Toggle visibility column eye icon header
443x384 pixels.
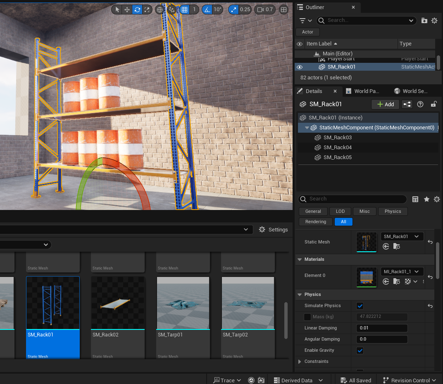point(300,44)
